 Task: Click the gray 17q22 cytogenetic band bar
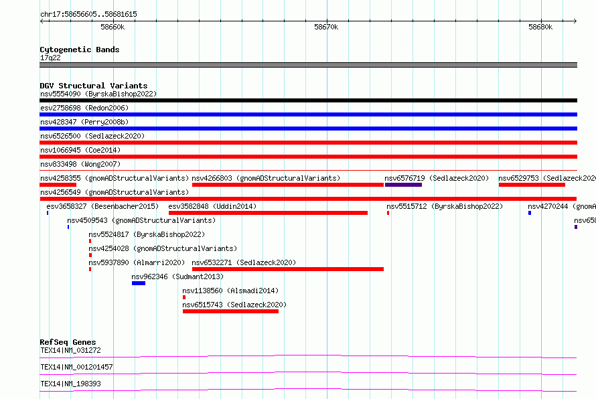308,65
